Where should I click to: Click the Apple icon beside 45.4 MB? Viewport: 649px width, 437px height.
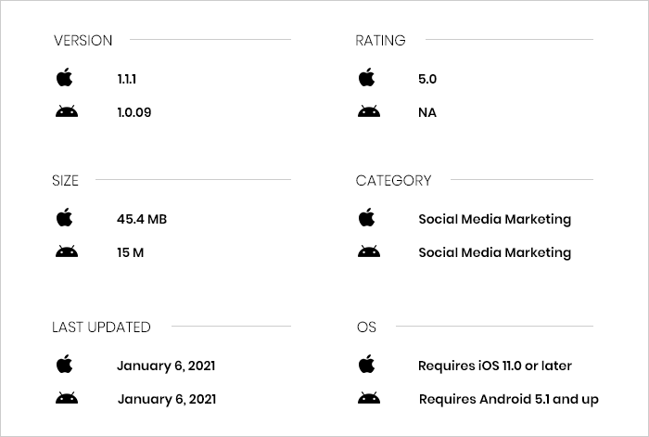64,218
